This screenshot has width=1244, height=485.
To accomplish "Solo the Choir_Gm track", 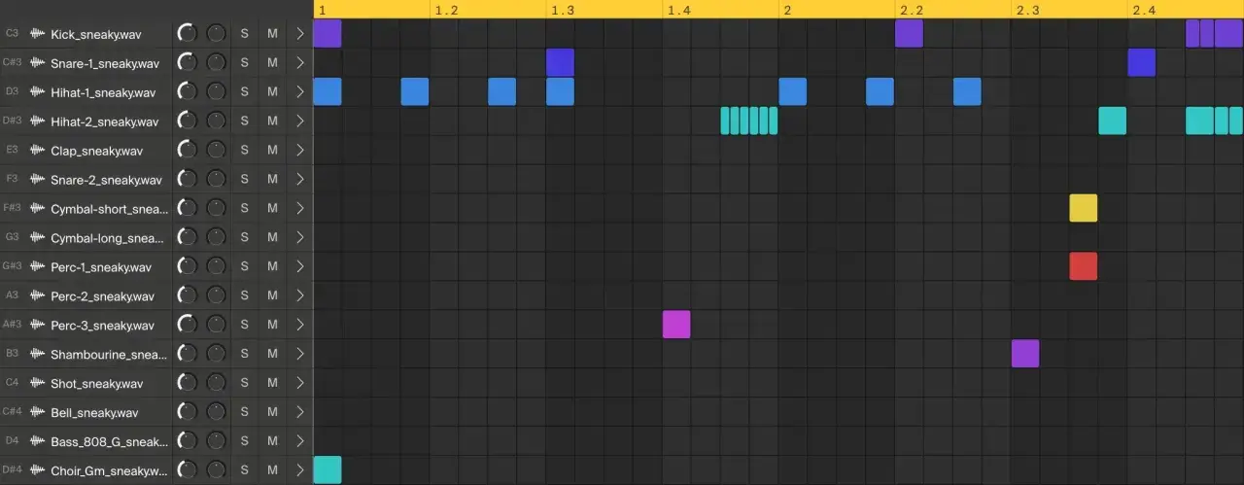I will 244,470.
